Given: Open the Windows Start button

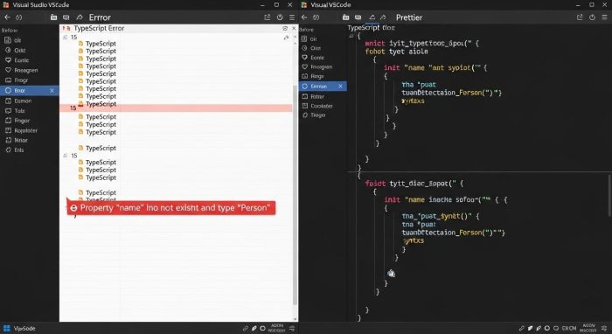Looking at the screenshot, I should 6,328.
